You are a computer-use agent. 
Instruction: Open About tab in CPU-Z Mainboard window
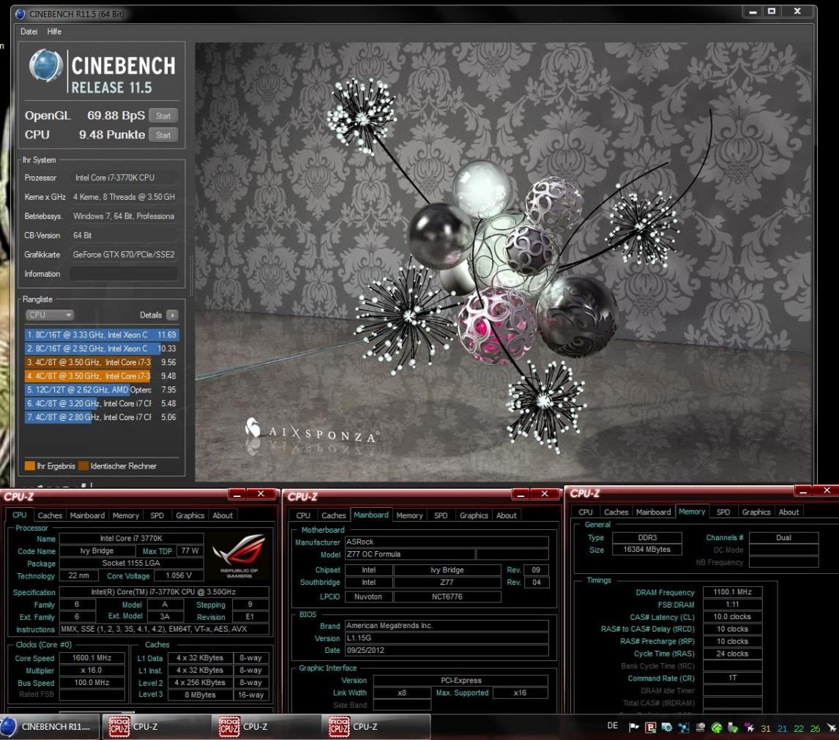click(506, 515)
